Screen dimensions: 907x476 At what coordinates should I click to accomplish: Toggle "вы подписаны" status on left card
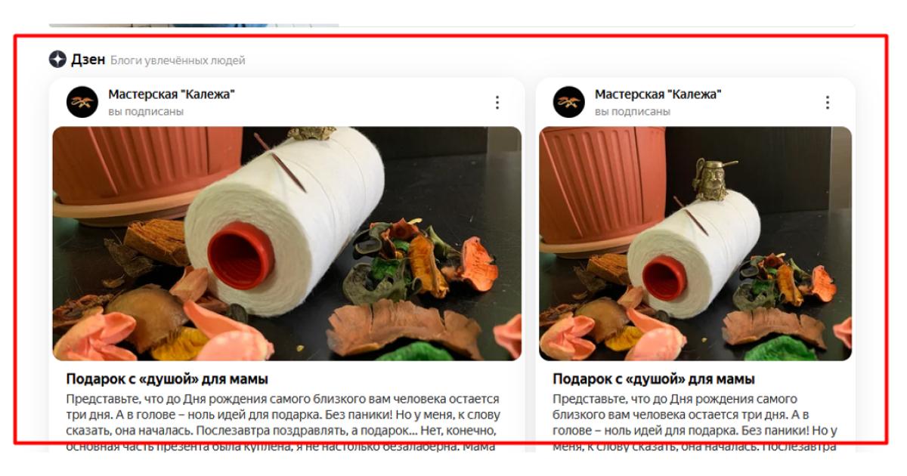(x=146, y=112)
